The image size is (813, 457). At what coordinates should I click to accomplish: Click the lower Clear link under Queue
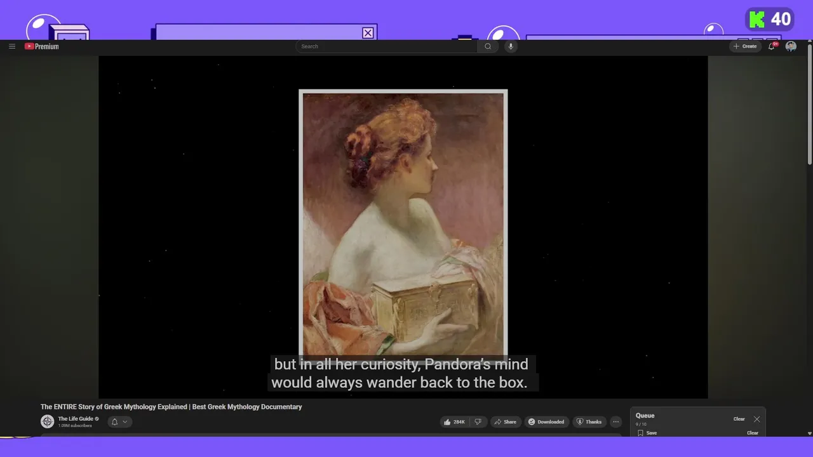(x=753, y=433)
